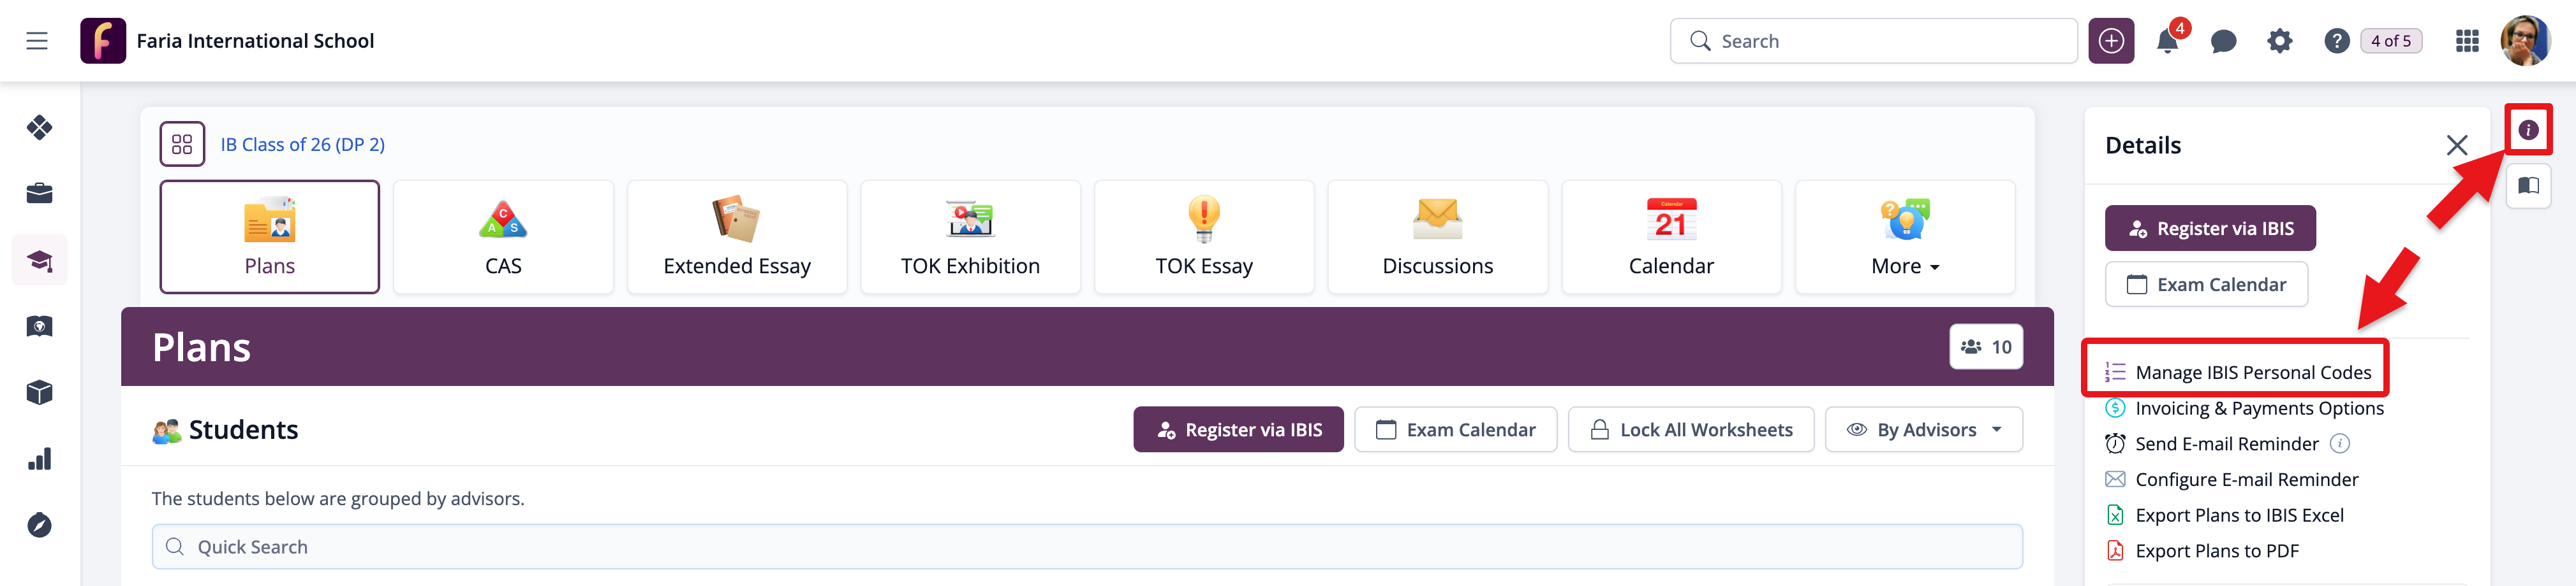Screen dimensions: 2576x586
Task: Open the info details icon at far right
Action: [x=2528, y=130]
